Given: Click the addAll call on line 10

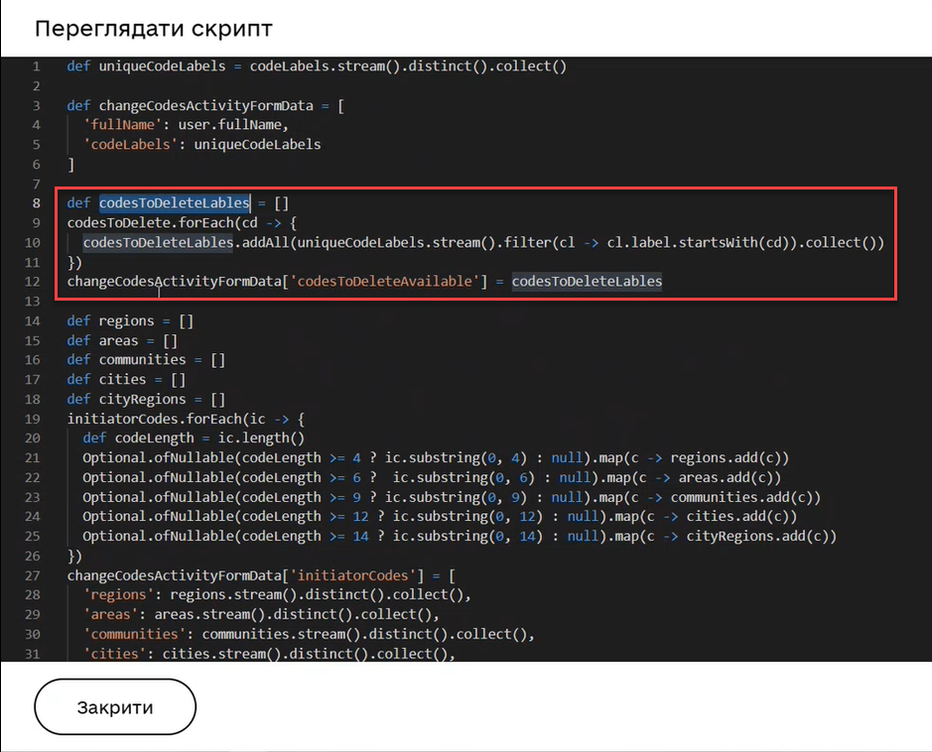Looking at the screenshot, I should 265,242.
